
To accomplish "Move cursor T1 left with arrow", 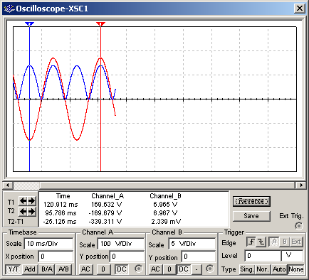I will click(23, 201).
